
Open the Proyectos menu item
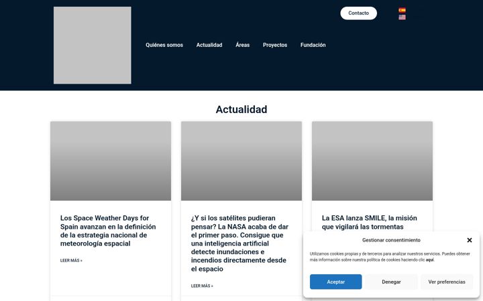point(275,45)
